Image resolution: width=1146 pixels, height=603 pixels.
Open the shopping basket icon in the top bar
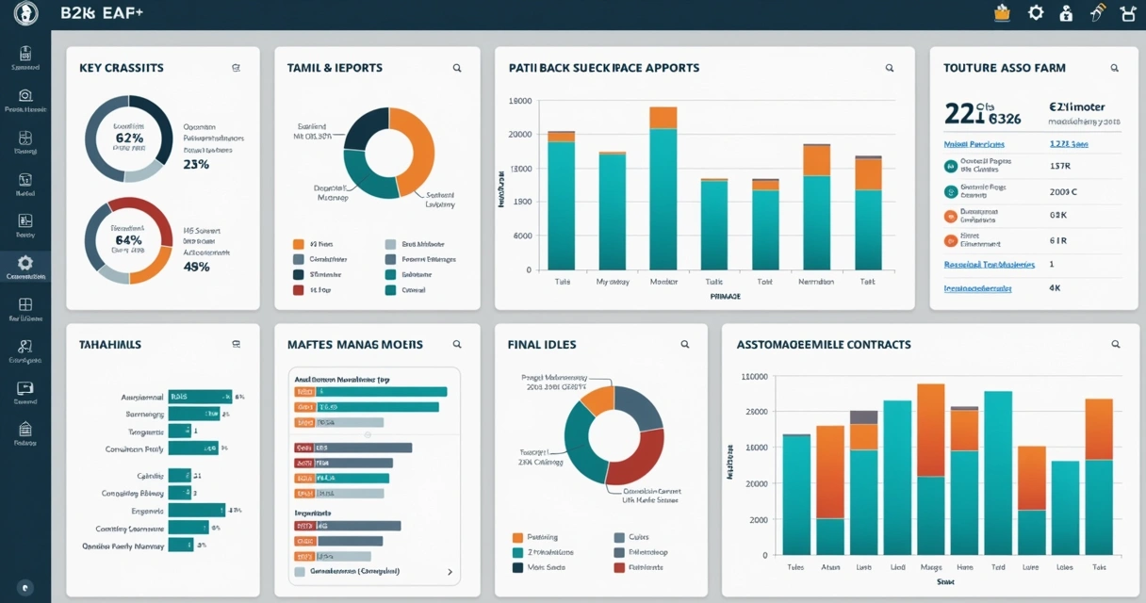[x=1002, y=12]
